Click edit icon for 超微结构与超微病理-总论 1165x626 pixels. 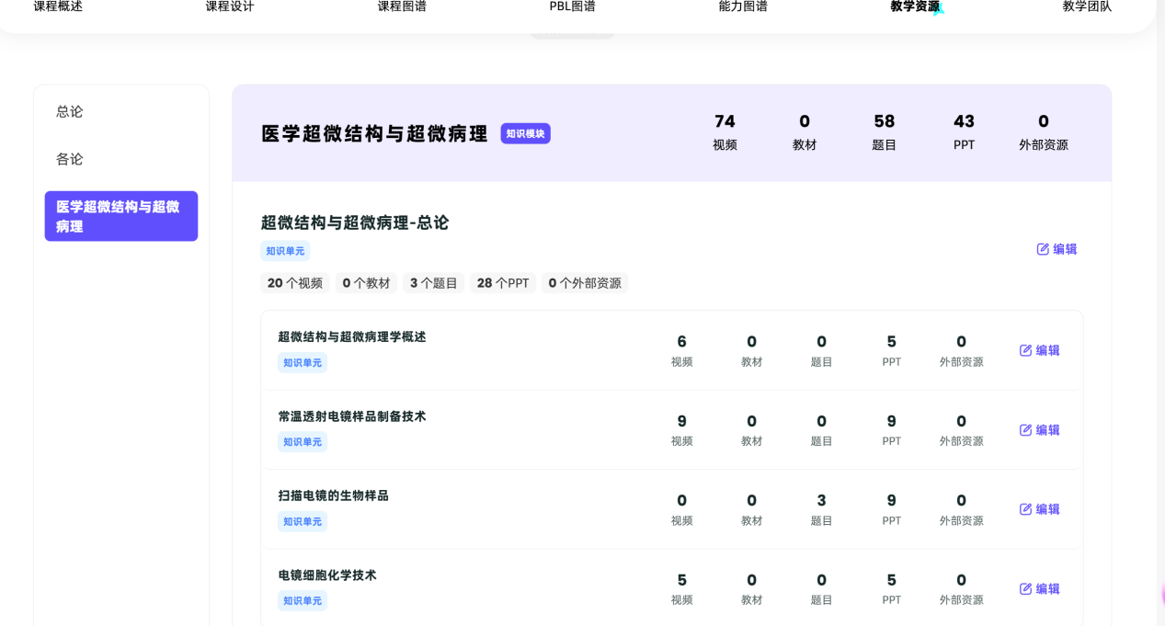[1043, 249]
